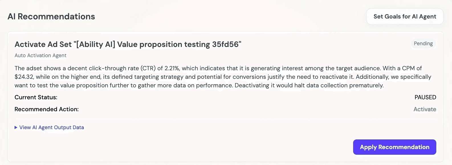Click the Recommended Action label
Image resolution: width=452 pixels, height=165 pixels.
(46, 109)
